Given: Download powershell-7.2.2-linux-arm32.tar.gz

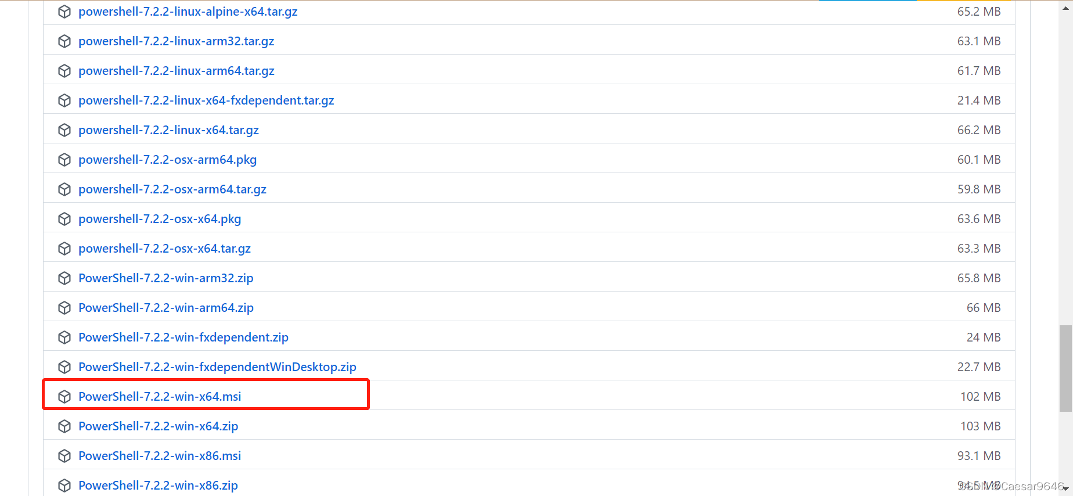Looking at the screenshot, I should coord(177,41).
